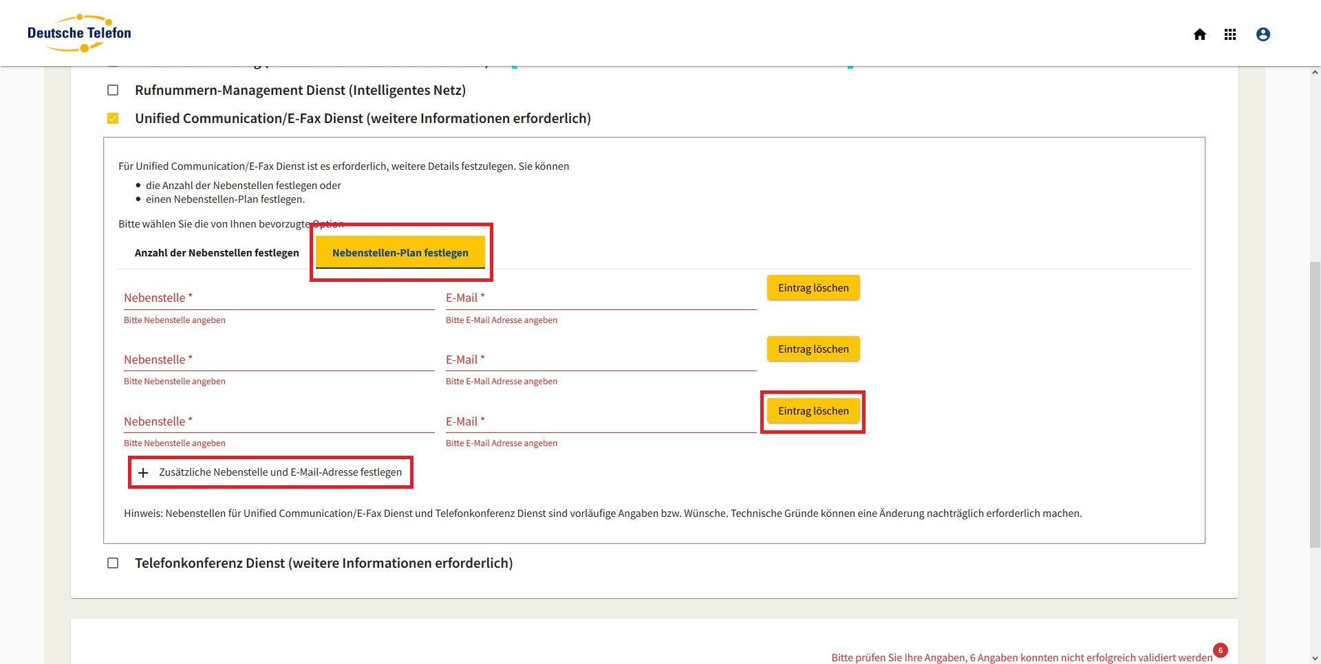Add Zusätzliche Nebenstelle und E-Mail-Adresse

pyautogui.click(x=270, y=472)
